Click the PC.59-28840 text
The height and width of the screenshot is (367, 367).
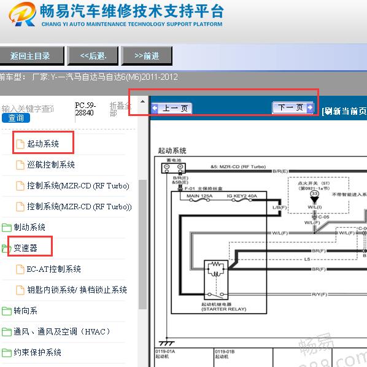[85, 109]
